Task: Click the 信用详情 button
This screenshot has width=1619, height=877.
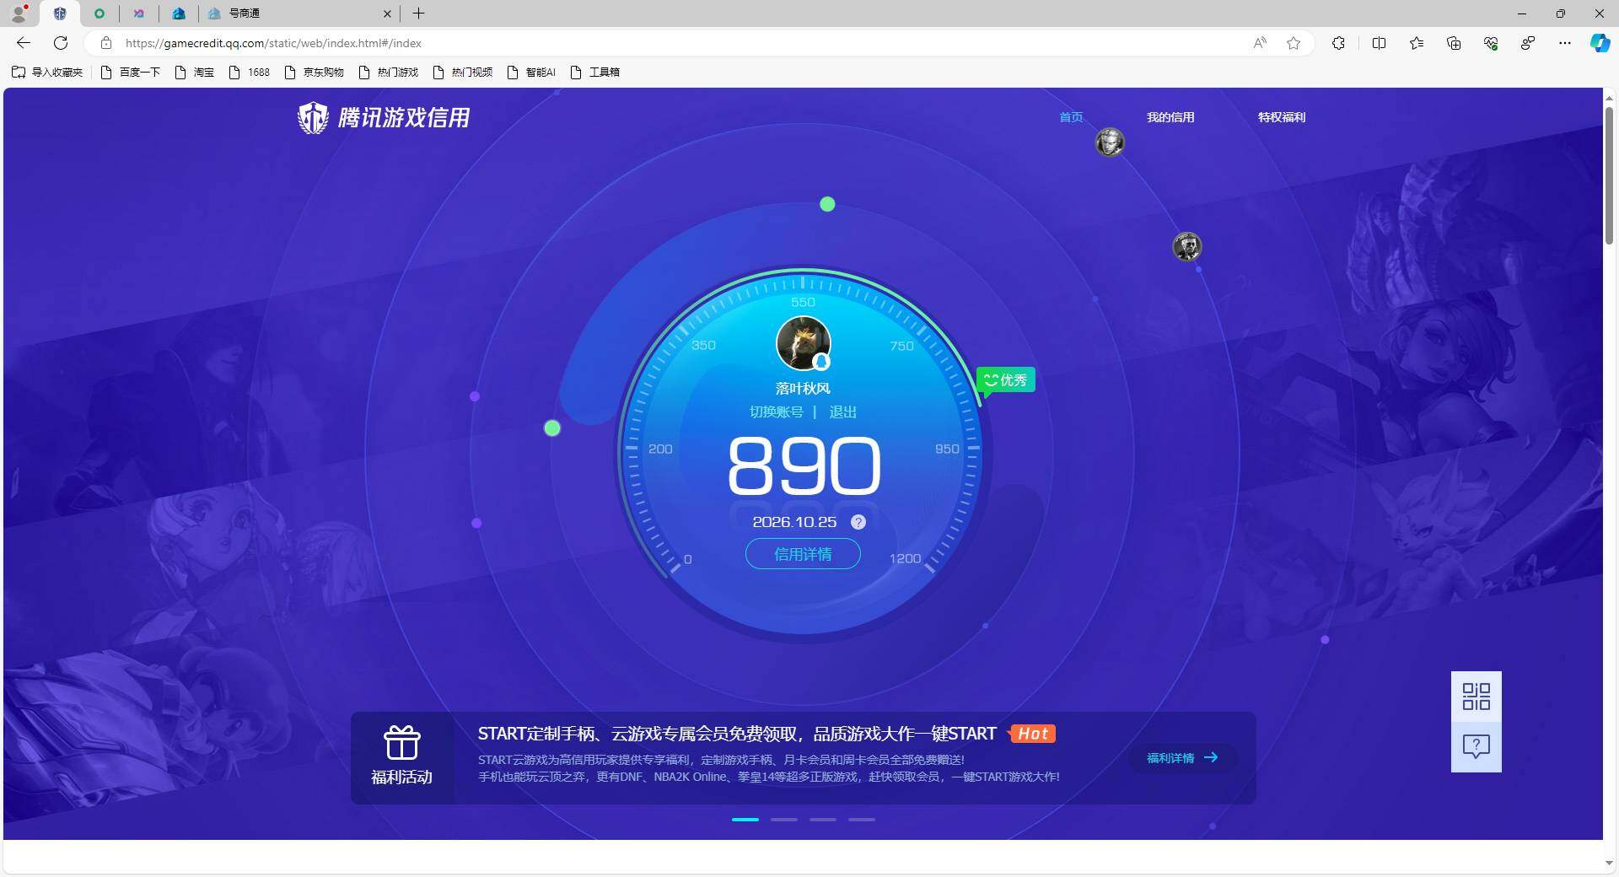Action: (803, 554)
